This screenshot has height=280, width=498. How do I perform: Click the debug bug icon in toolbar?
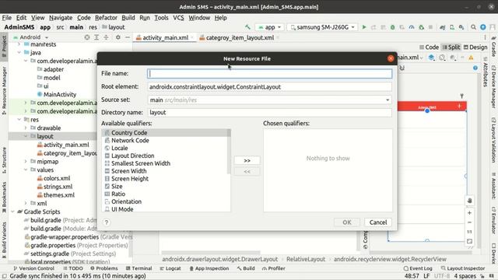coord(392,27)
